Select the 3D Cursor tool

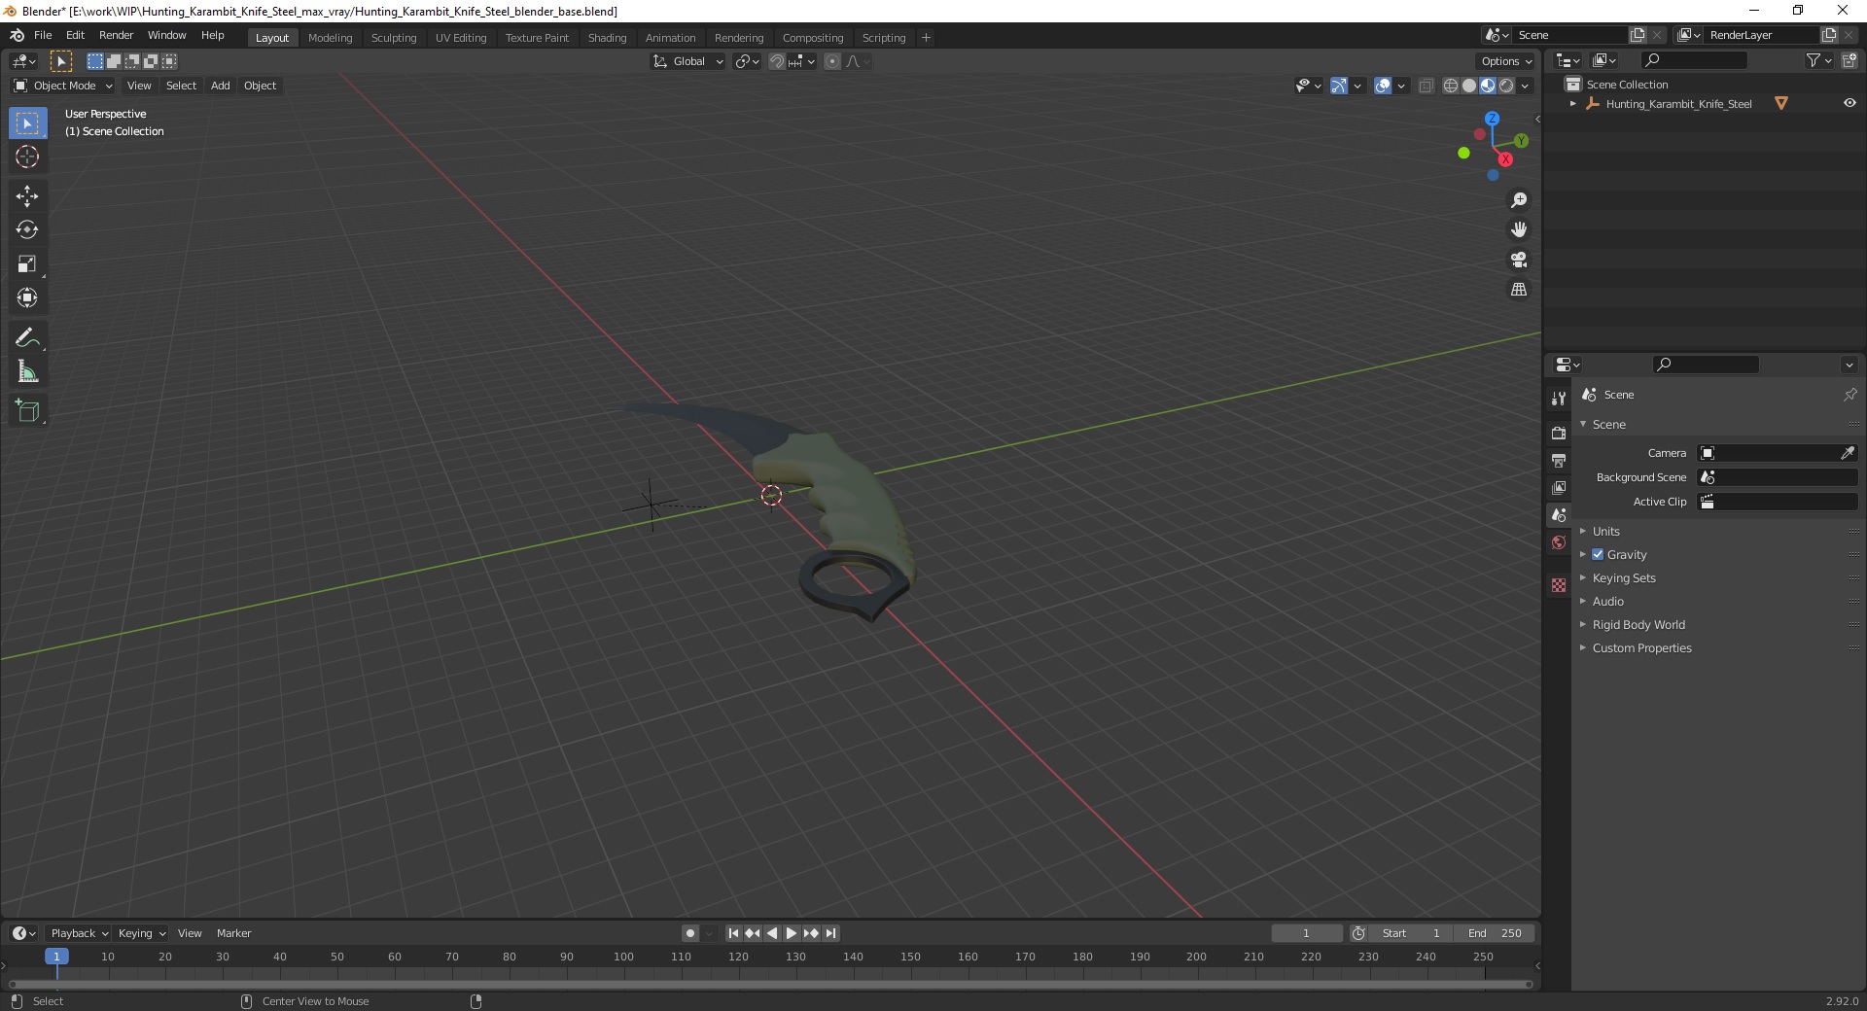(x=27, y=157)
